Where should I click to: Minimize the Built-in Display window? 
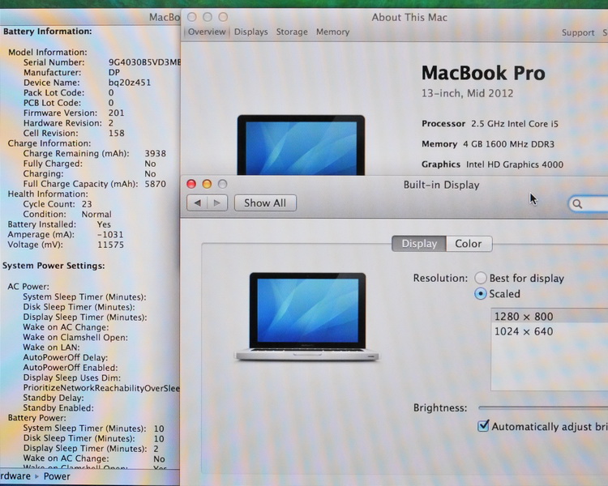click(207, 184)
